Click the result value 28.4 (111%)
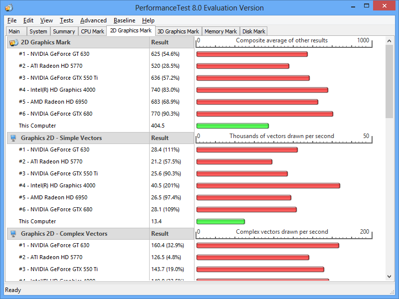Image resolution: width=399 pixels, height=299 pixels. coord(166,150)
